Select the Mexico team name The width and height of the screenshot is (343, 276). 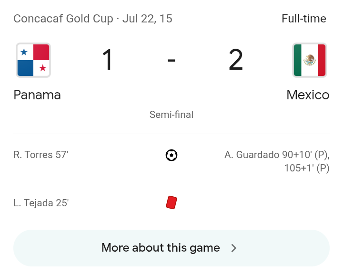[308, 95]
